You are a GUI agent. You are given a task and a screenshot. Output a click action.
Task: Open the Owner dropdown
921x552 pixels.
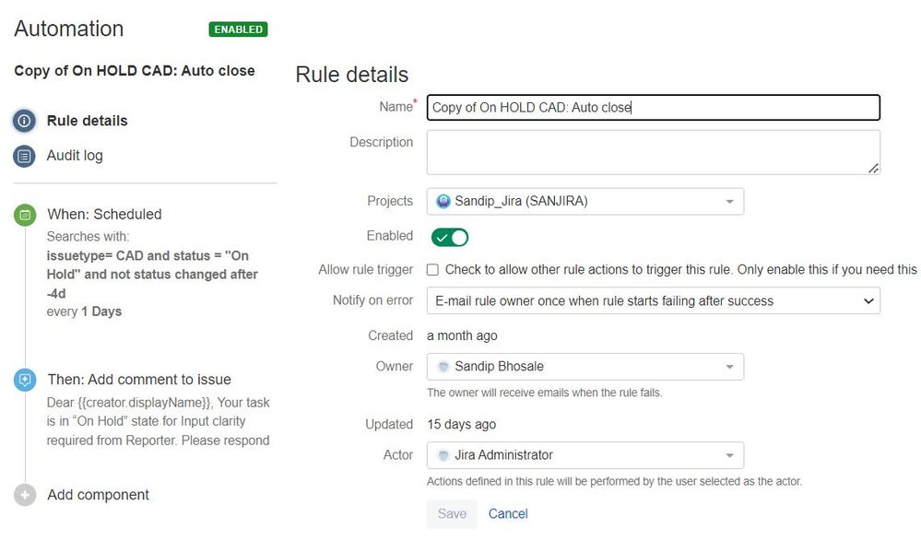click(x=585, y=367)
